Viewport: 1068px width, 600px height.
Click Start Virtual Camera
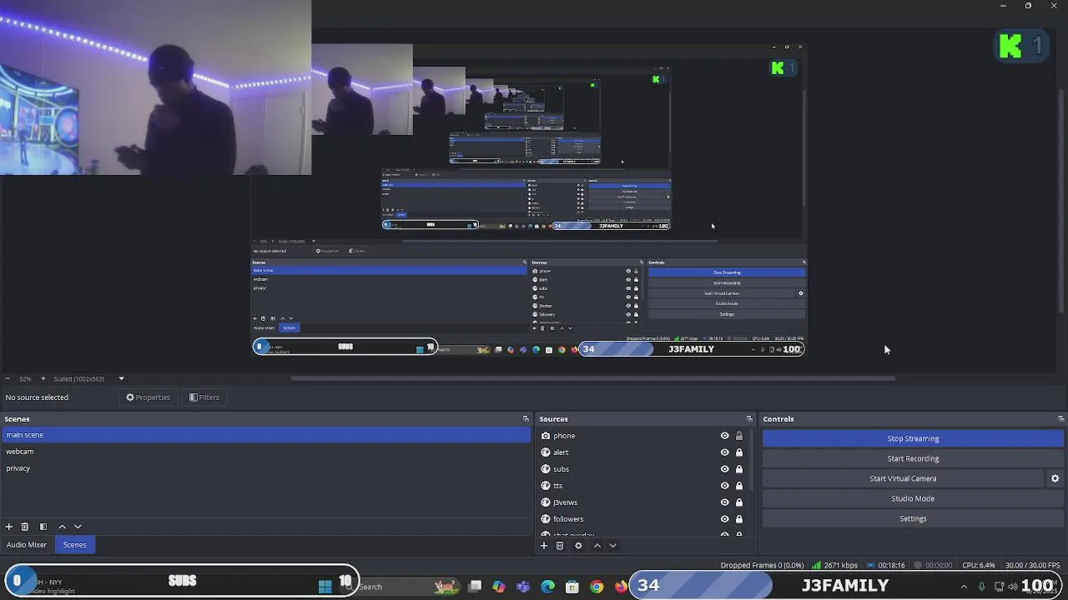[x=903, y=478]
